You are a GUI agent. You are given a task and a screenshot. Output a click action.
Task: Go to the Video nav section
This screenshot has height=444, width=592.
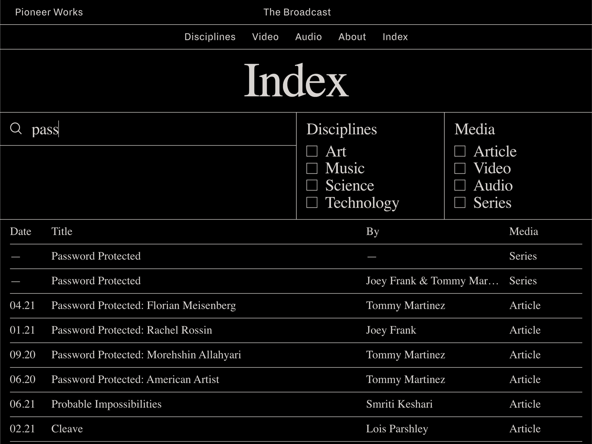tap(265, 37)
